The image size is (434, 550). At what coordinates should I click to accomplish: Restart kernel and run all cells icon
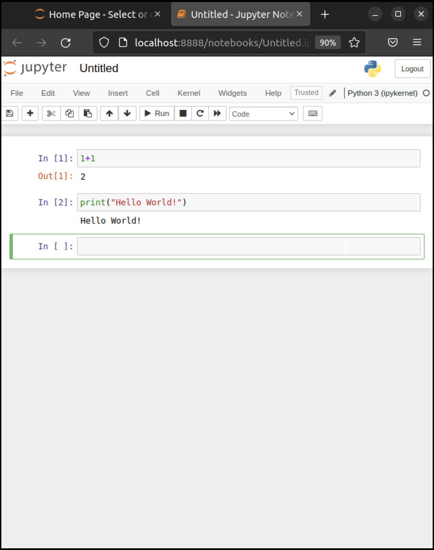(x=217, y=113)
